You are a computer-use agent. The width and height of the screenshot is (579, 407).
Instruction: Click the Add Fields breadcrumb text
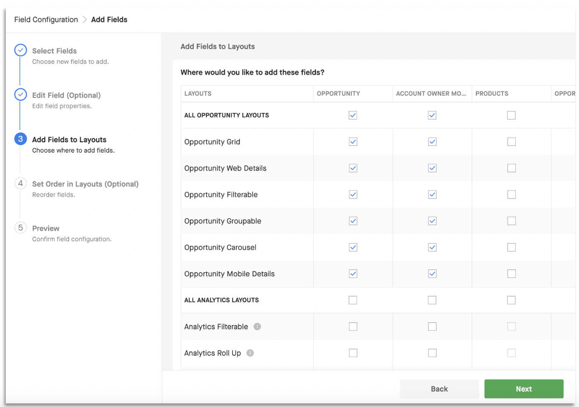(x=109, y=19)
